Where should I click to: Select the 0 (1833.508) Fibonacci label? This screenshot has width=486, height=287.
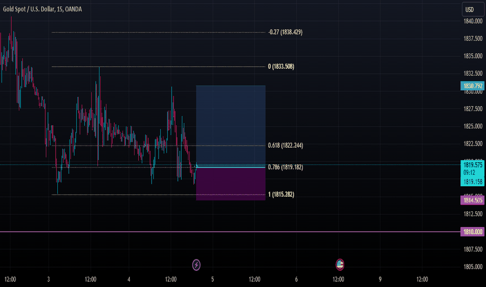pyautogui.click(x=281, y=66)
